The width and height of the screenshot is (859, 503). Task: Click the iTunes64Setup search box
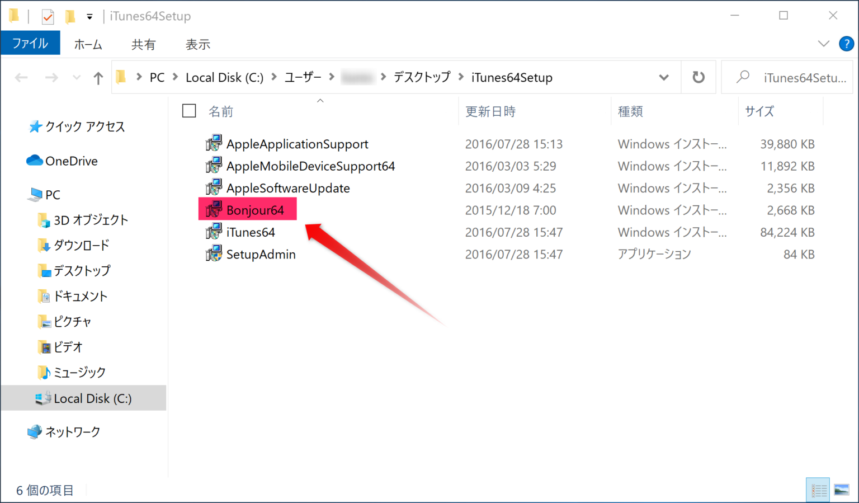[787, 77]
